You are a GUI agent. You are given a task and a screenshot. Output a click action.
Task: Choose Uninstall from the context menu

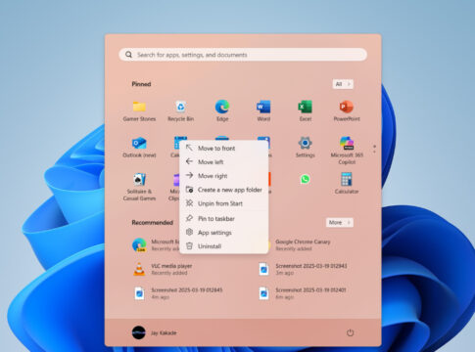pos(224,246)
